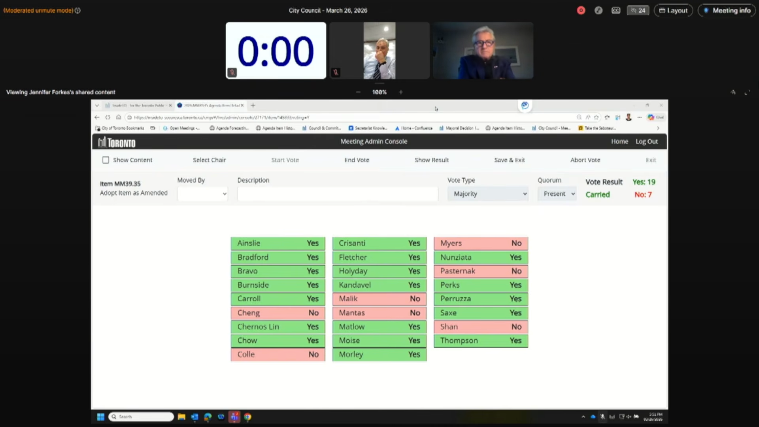This screenshot has height=427, width=759.
Task: Click the browser back arrow
Action: 97,117
